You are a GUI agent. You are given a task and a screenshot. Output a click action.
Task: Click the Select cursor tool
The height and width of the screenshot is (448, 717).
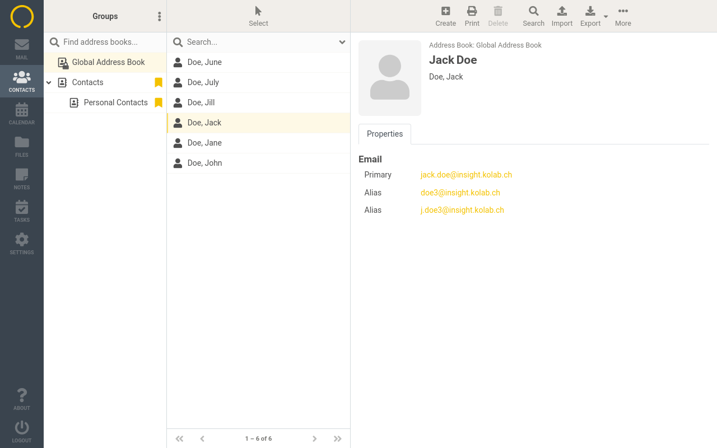click(258, 16)
